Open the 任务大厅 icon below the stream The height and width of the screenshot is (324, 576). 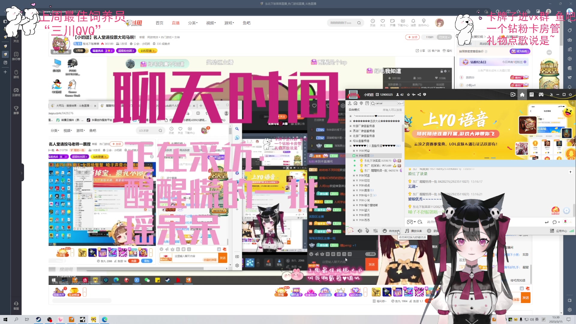click(x=59, y=292)
